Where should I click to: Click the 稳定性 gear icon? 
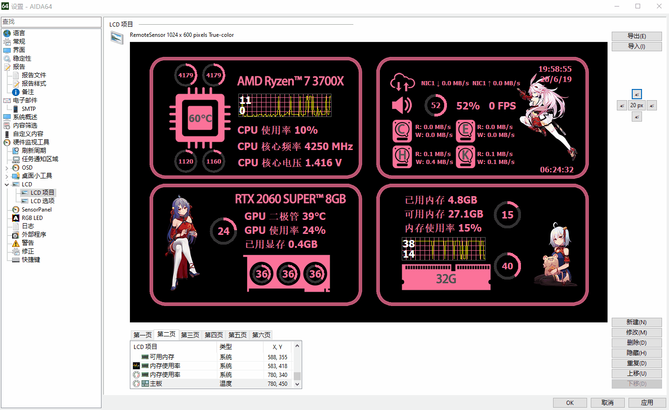(x=7, y=58)
